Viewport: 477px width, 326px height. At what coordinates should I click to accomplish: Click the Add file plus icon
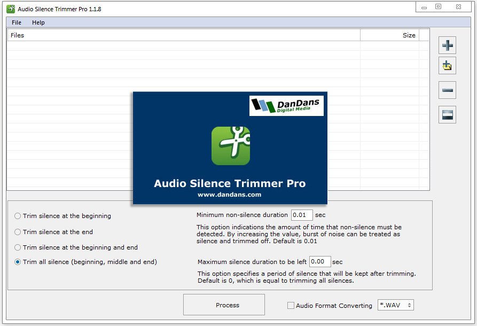point(447,45)
